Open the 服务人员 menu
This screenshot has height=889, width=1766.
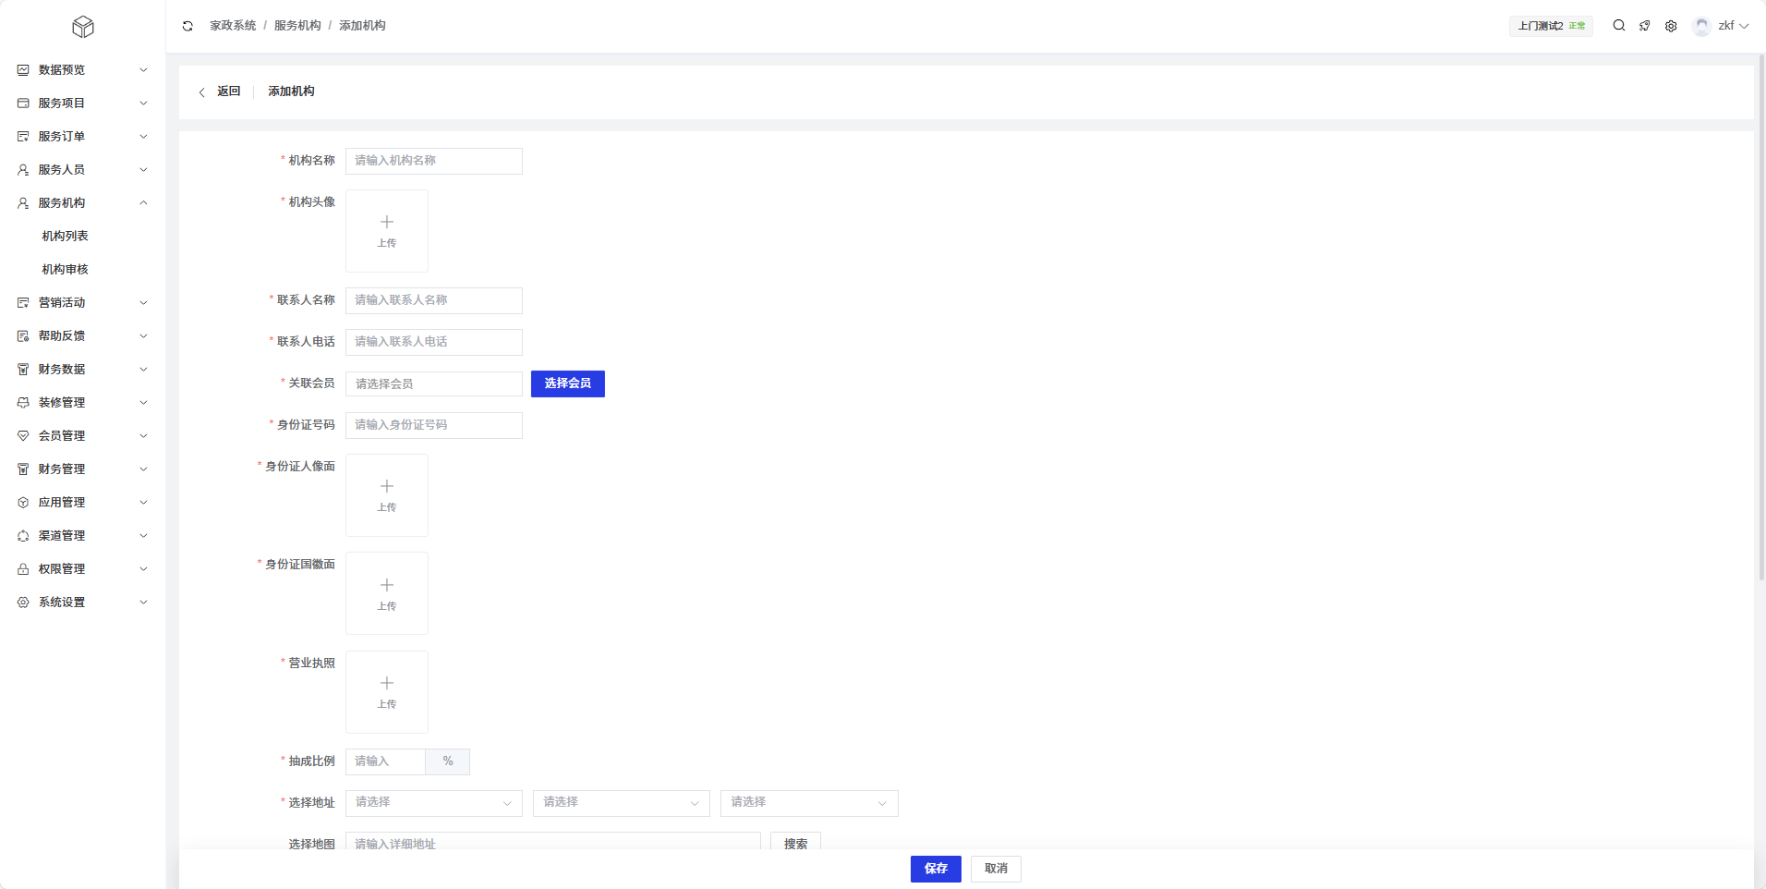tap(82, 170)
